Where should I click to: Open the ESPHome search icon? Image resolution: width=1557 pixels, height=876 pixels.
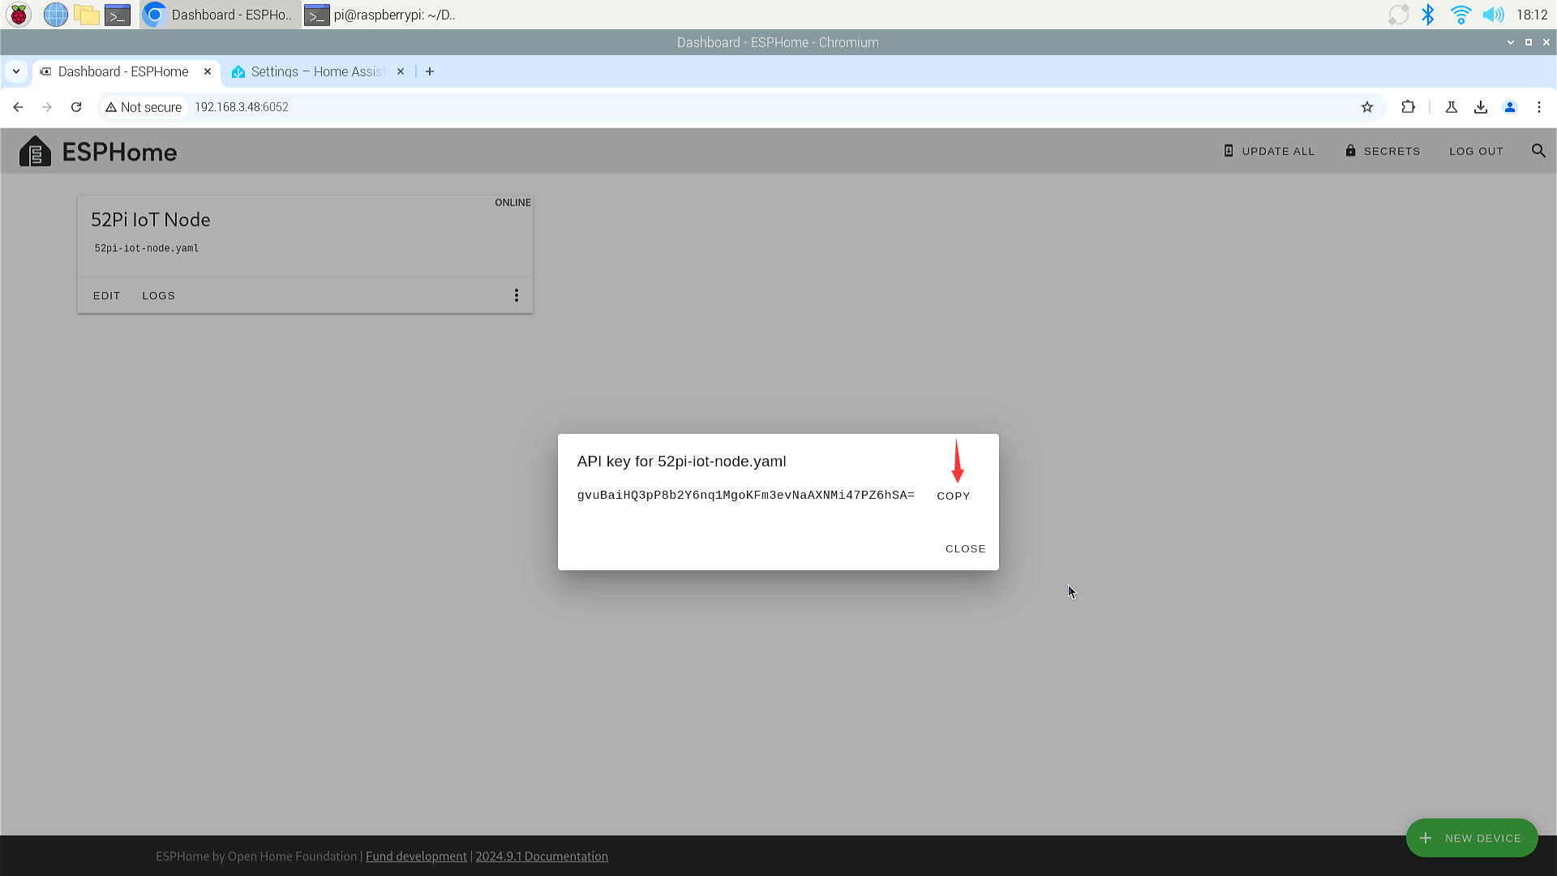coord(1538,151)
